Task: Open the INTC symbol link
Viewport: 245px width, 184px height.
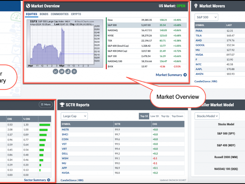Action: point(198,64)
